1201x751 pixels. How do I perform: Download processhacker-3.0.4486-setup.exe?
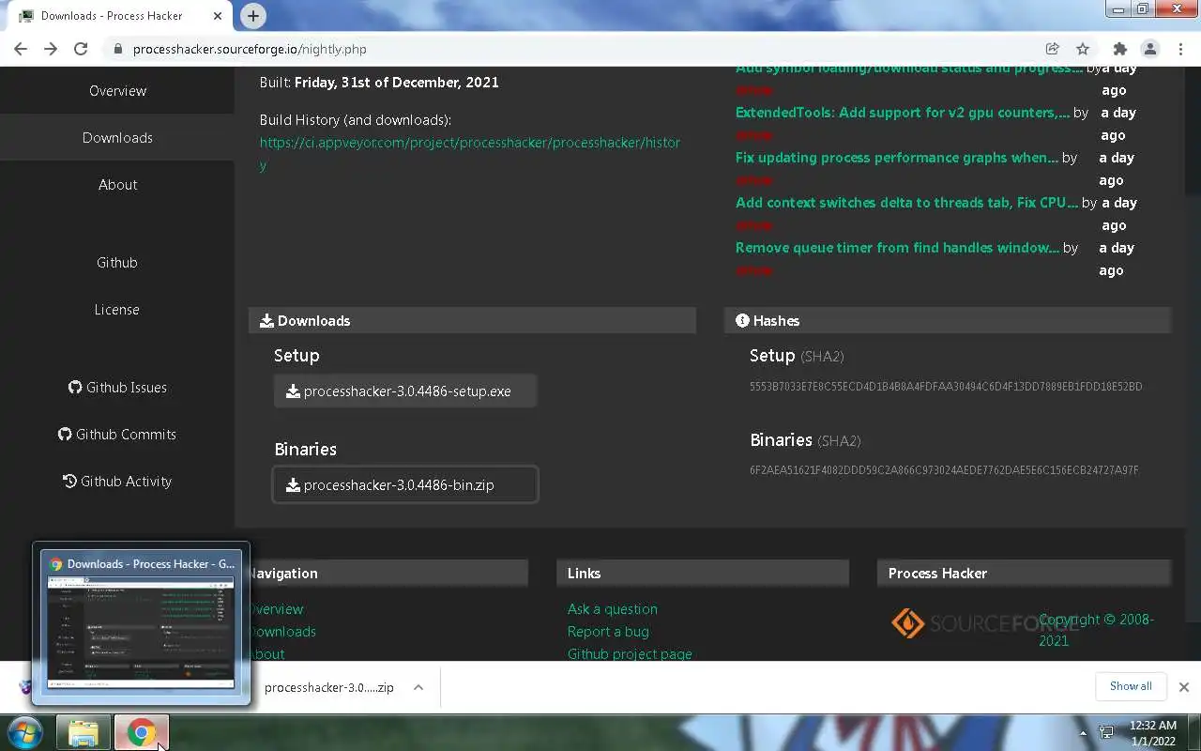405,391
